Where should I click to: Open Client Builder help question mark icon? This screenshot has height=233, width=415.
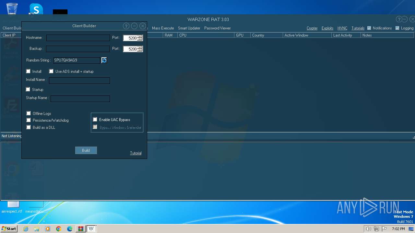126,26
